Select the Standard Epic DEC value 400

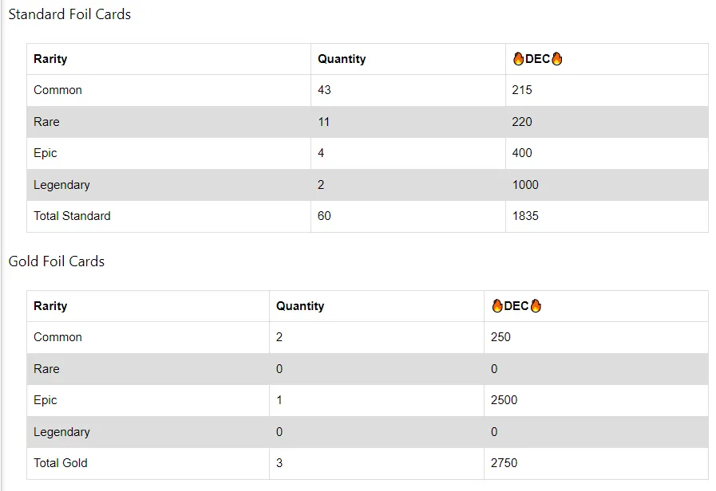coord(522,153)
